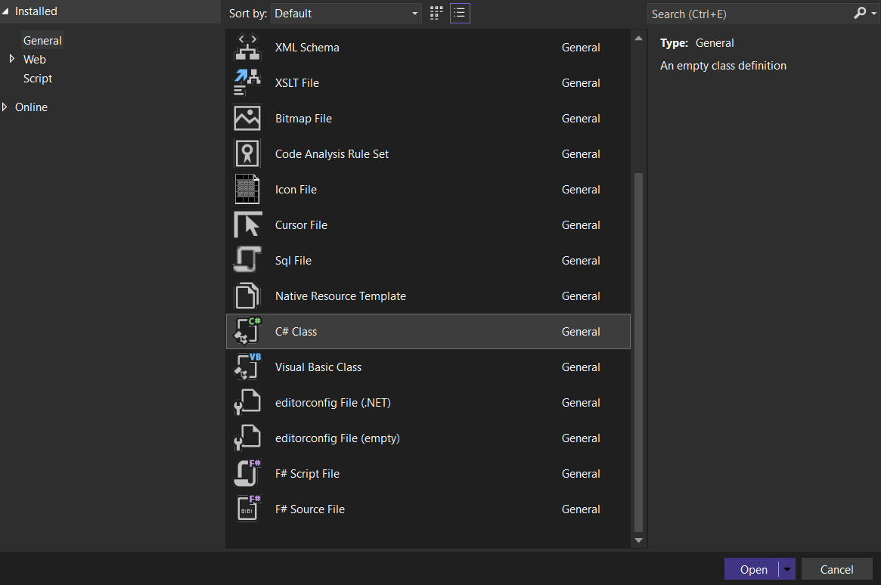Click the Bitmap File picture icon
Viewport: 881px width, 585px height.
(247, 119)
